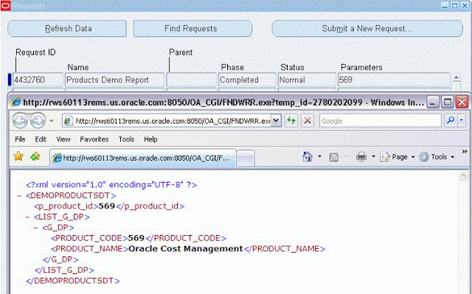Viewport: 472px width, 294px height.
Task: Close the Requests window
Action: (465, 5)
